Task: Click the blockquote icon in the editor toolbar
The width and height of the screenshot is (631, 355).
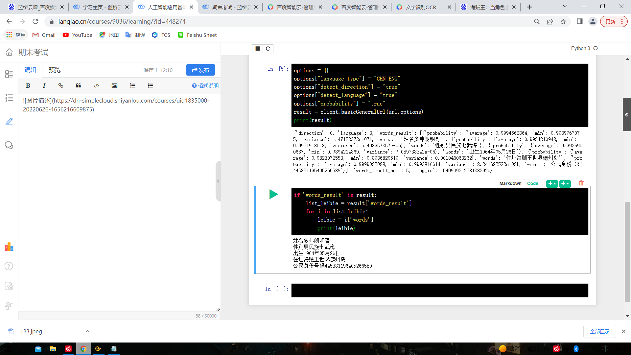Action: (78, 86)
